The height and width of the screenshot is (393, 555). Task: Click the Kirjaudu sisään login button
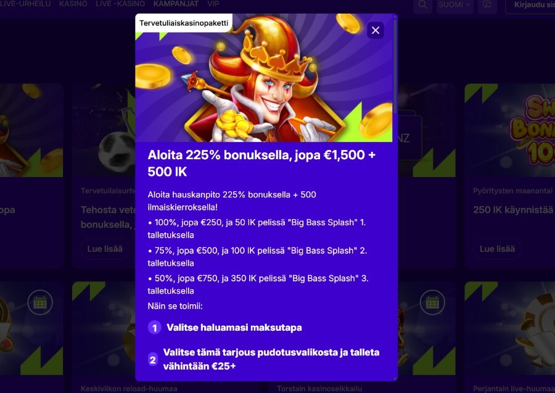[x=530, y=6]
